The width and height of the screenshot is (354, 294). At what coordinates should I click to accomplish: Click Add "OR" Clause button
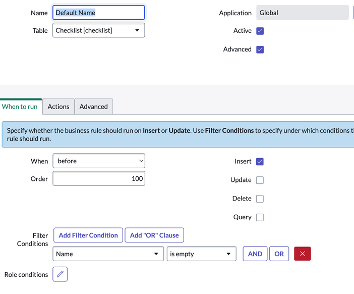click(x=154, y=235)
